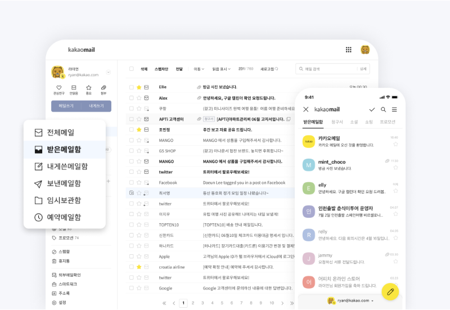Tick the select-all checkbox in toolbar
This screenshot has width=450, height=310.
point(132,69)
